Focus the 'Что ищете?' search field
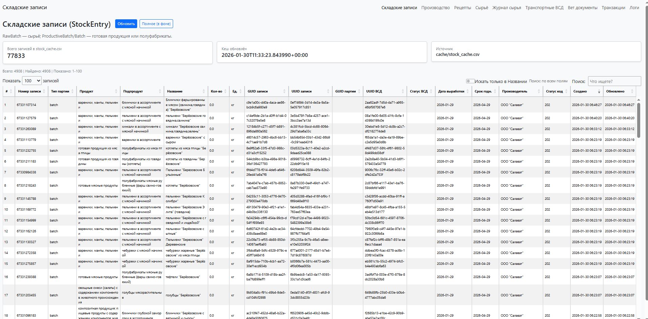The width and height of the screenshot is (648, 319). pos(614,81)
